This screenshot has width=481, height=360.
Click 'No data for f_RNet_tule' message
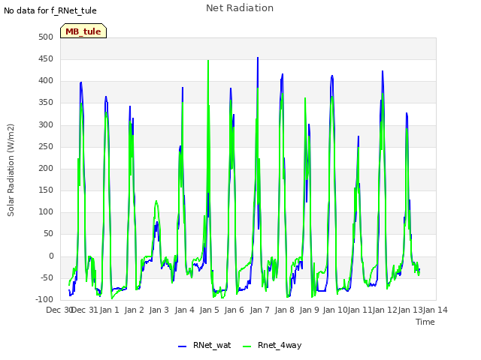tap(50, 10)
